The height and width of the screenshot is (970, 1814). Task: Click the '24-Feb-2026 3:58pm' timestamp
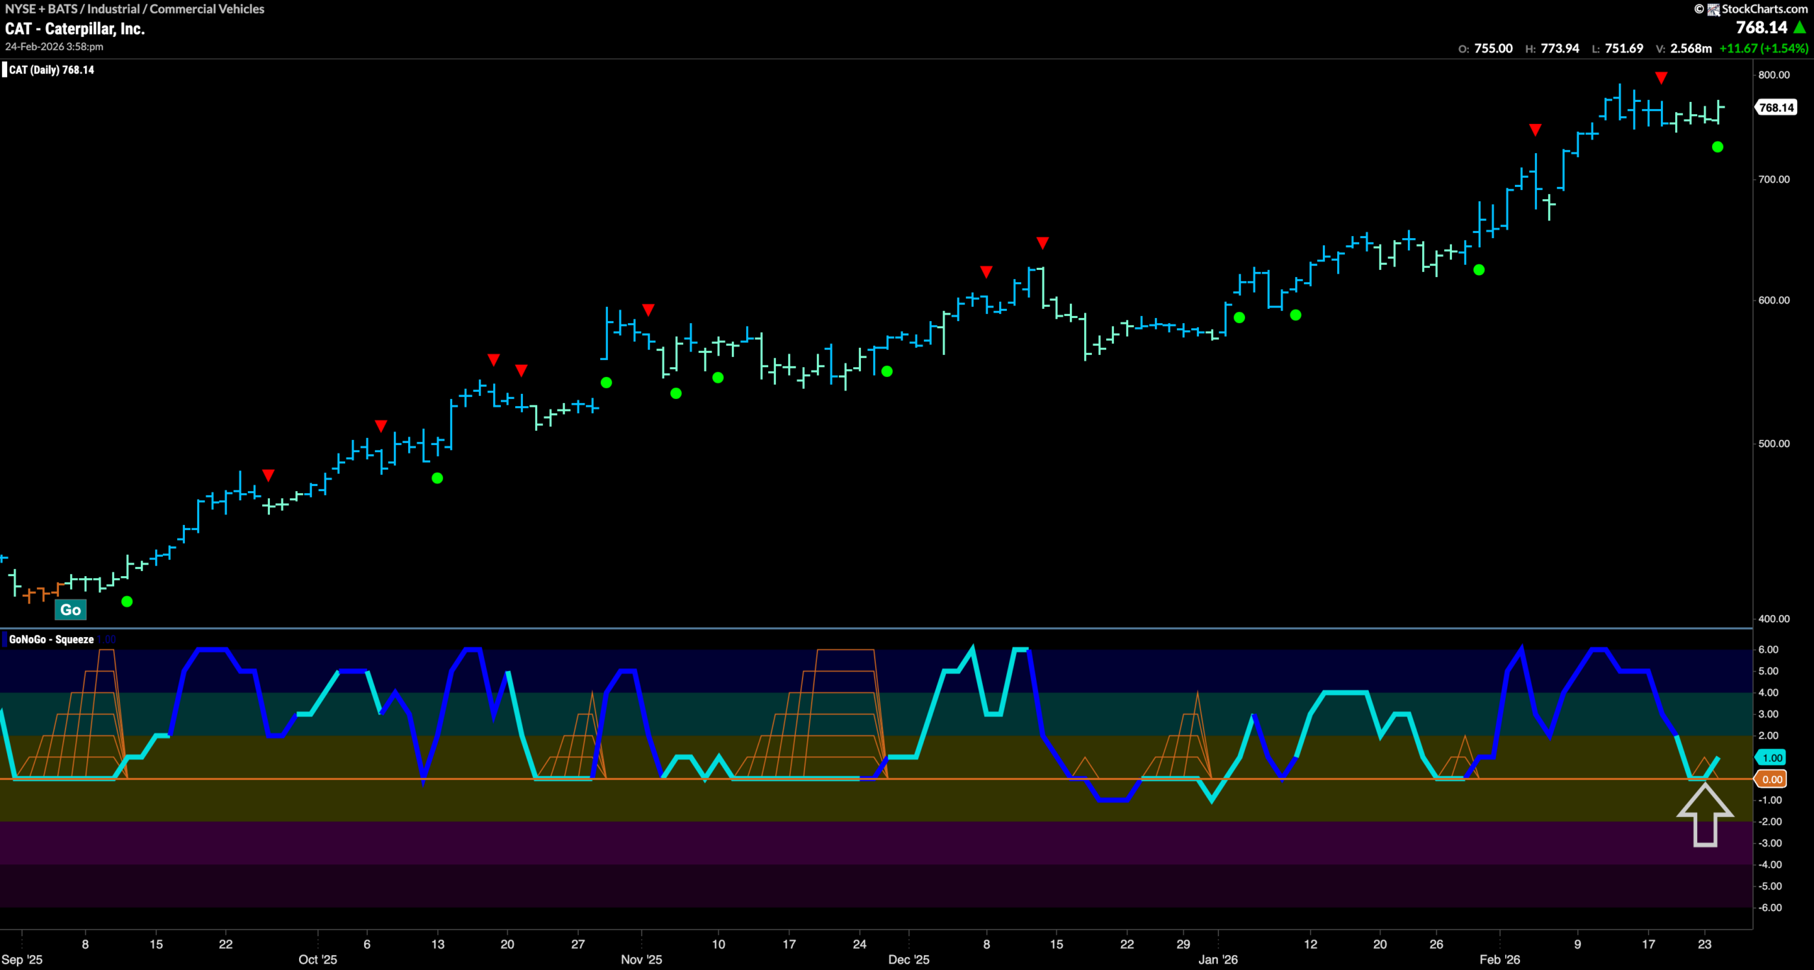tap(55, 47)
